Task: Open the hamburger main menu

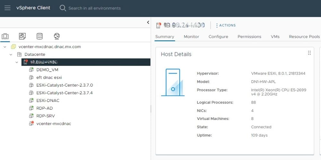Action: 7,8
